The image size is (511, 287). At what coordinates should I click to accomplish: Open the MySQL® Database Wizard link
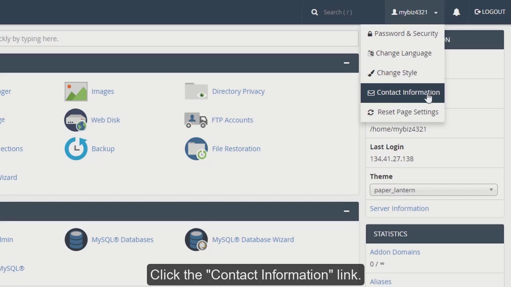[253, 240]
